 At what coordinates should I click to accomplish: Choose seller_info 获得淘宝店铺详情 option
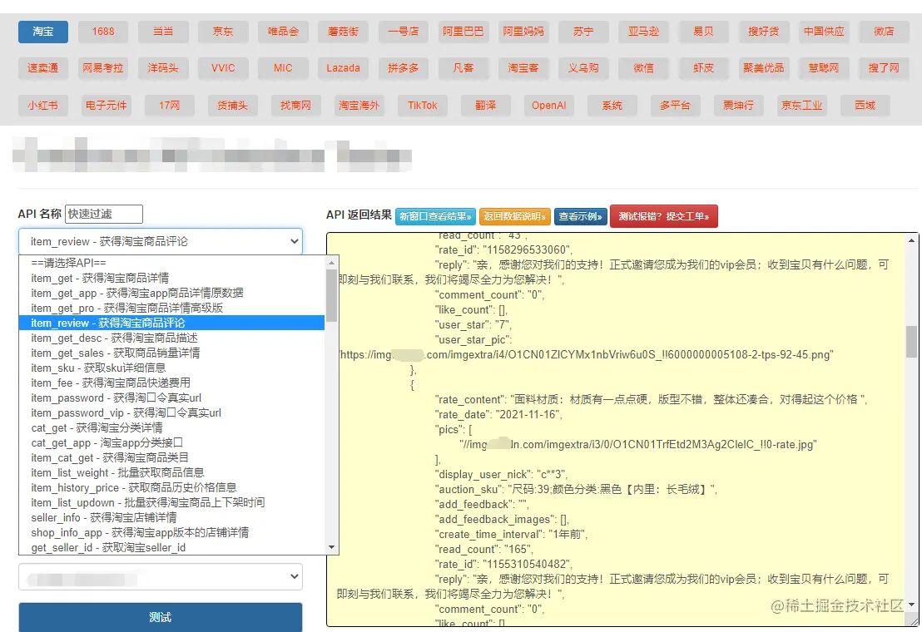coord(171,517)
